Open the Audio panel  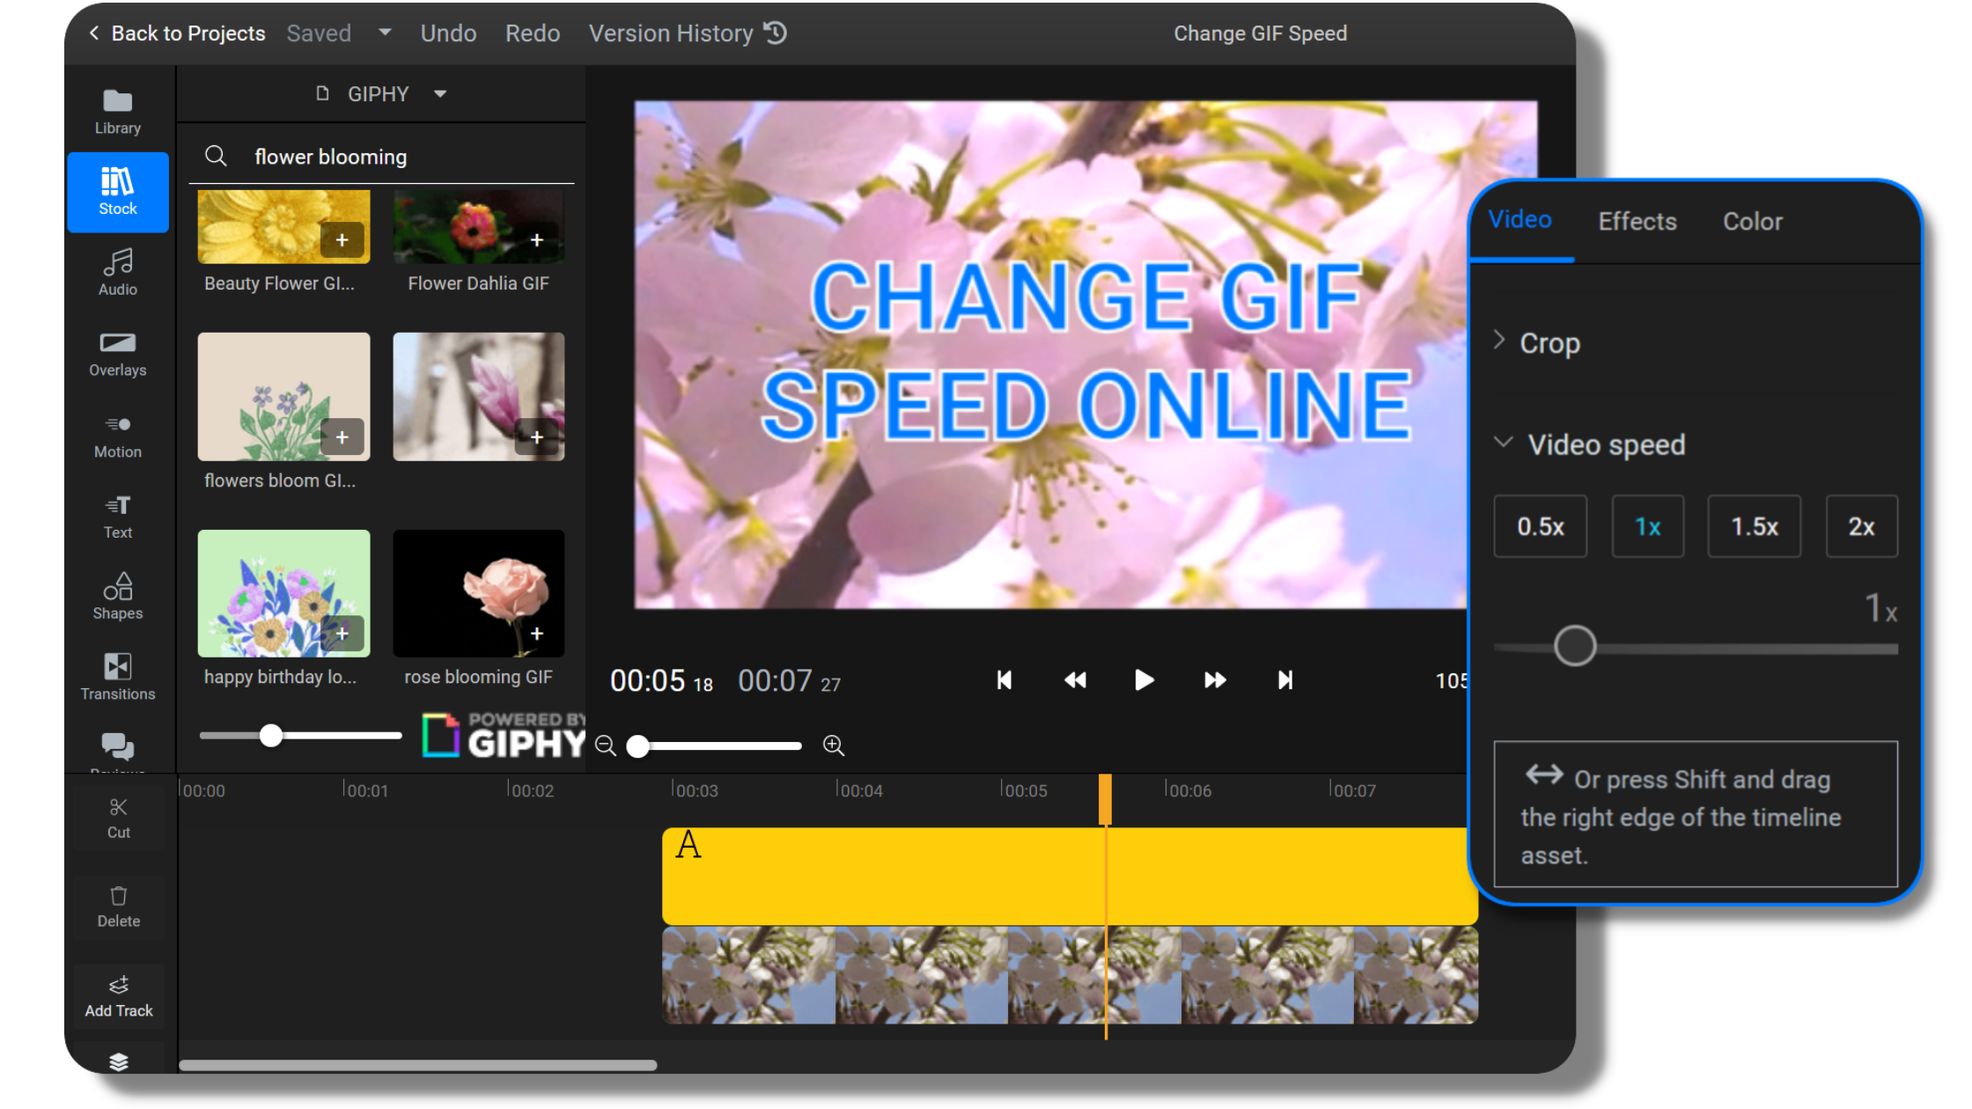(x=117, y=273)
